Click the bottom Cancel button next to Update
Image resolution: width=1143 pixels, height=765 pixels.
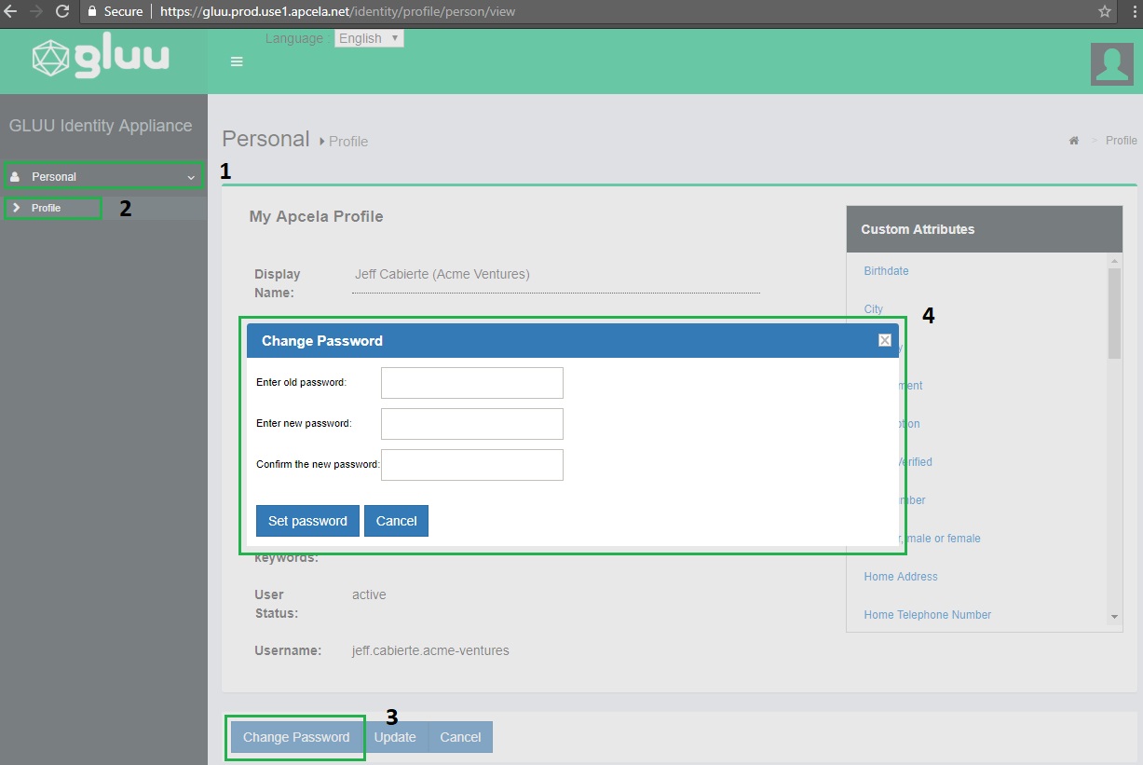460,737
